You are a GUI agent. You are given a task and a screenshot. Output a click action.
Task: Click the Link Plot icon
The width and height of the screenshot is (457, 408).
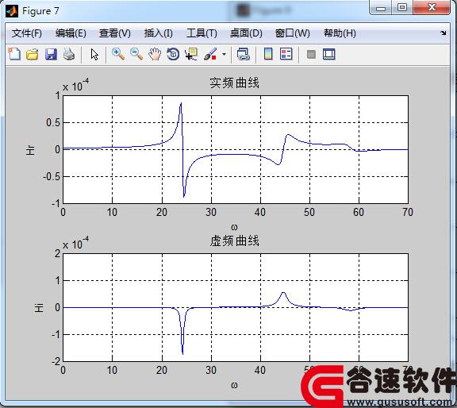(243, 54)
